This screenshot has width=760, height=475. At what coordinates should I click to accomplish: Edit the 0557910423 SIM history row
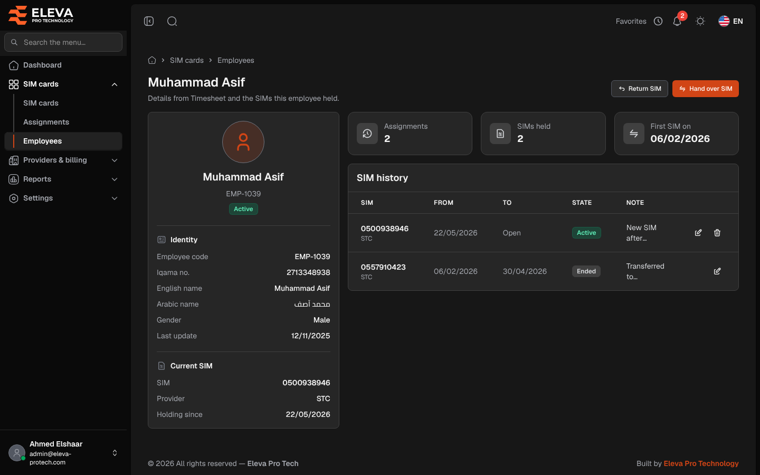pos(717,271)
